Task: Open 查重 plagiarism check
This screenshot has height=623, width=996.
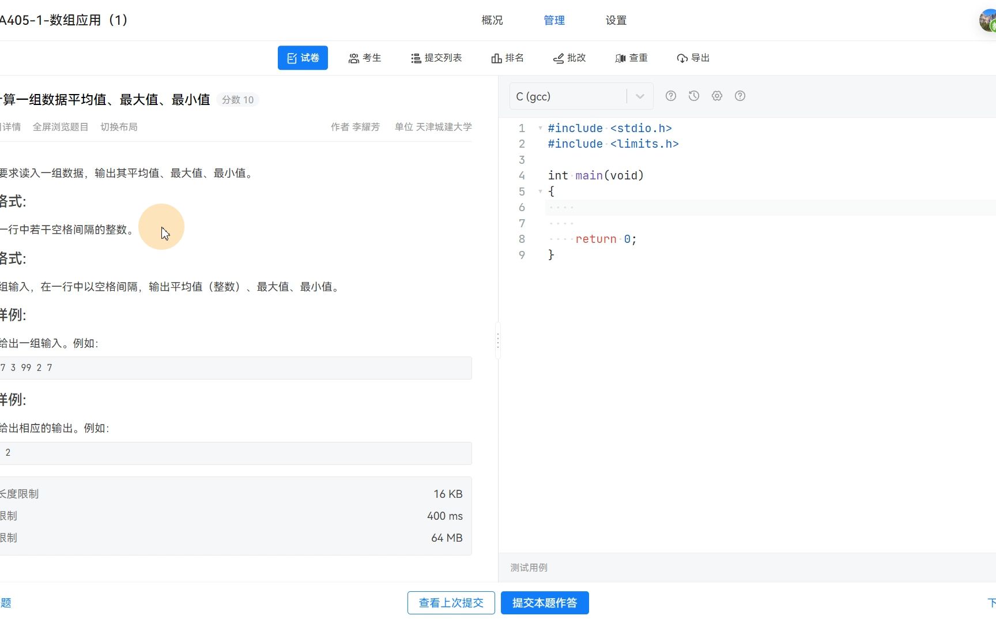Action: pos(631,58)
